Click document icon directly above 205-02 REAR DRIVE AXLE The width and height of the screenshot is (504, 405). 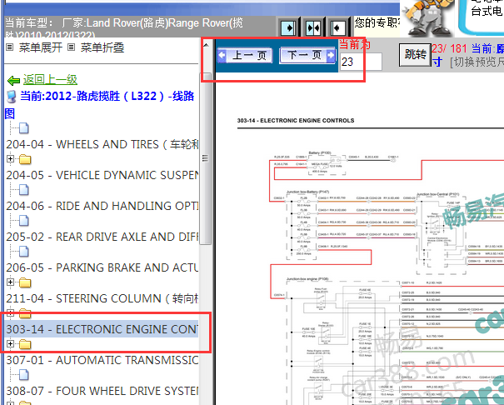tap(23, 221)
